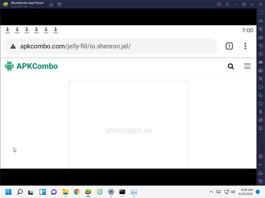Click the Android back arrow in sidebar

[x=261, y=165]
